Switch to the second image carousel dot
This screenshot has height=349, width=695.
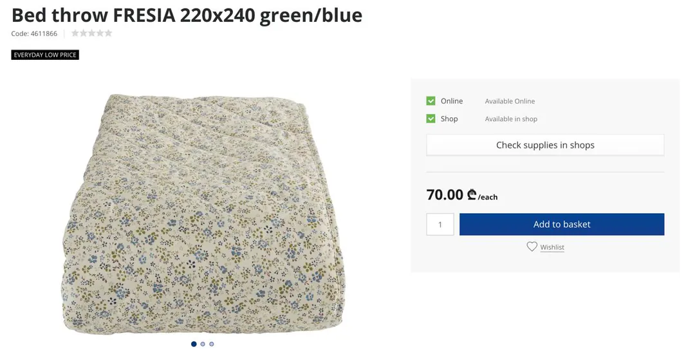pyautogui.click(x=203, y=344)
